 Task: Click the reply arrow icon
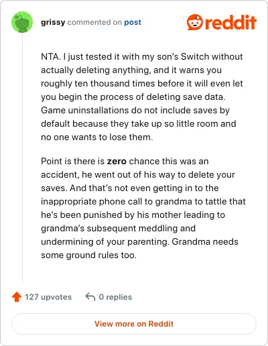coord(90,297)
